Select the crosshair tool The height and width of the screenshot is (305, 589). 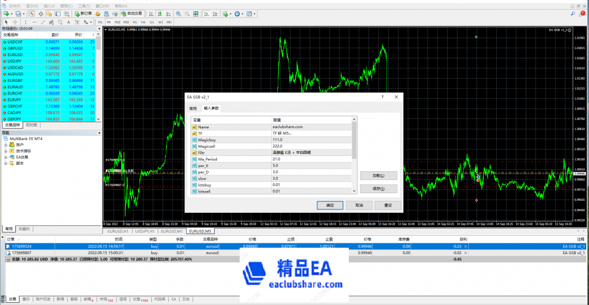15,22
